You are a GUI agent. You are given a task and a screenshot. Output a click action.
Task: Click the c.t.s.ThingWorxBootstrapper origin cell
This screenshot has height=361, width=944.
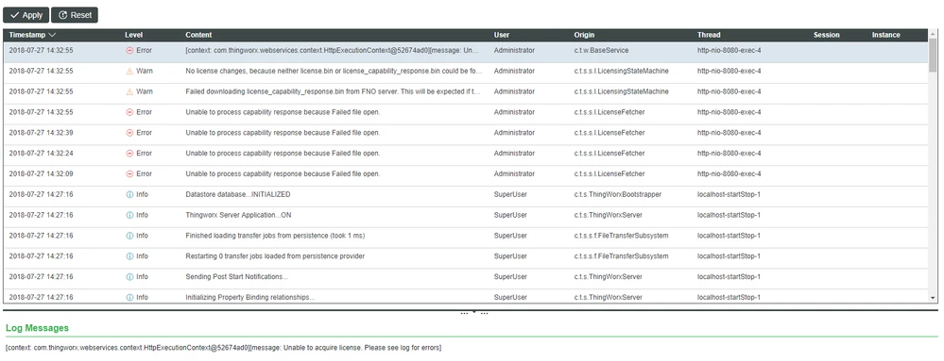tap(618, 194)
